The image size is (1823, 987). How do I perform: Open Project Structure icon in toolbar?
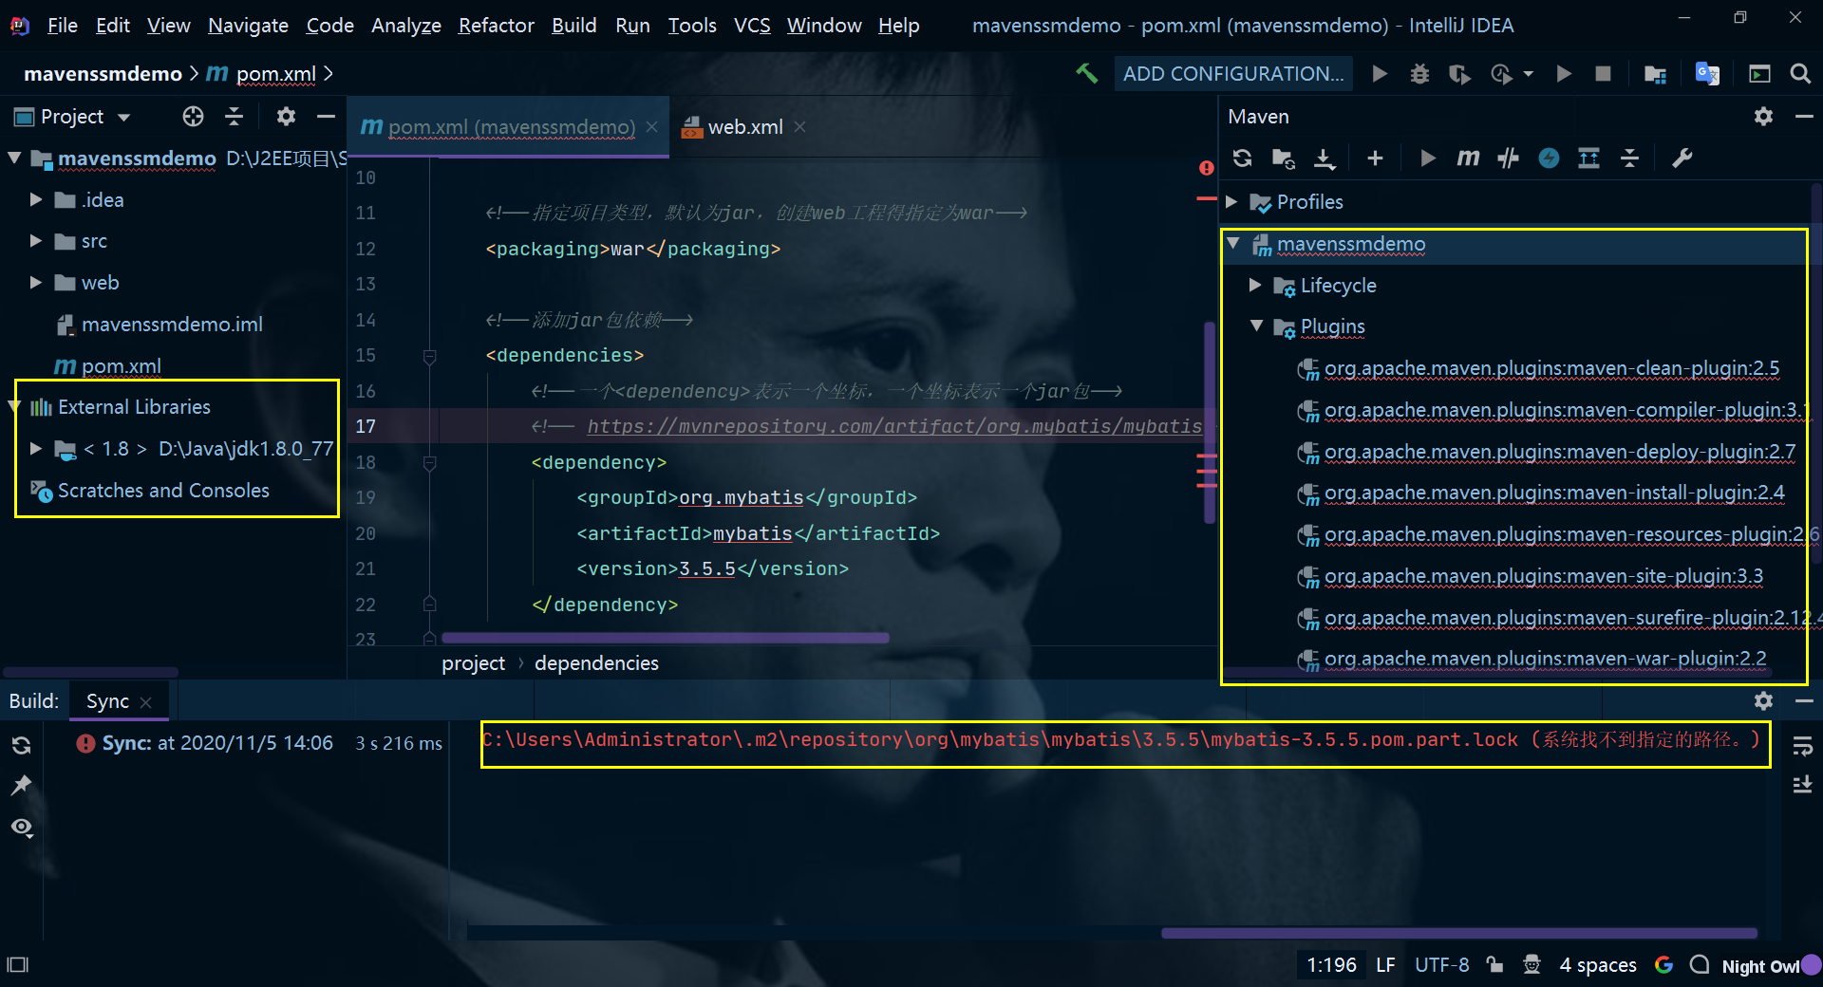click(1655, 74)
